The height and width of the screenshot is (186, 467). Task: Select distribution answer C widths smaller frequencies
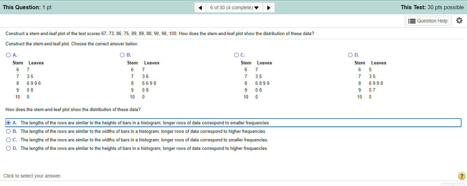[x=8, y=140]
